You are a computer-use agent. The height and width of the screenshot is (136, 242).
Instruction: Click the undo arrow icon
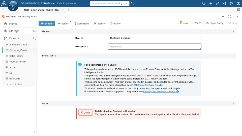click(x=196, y=23)
